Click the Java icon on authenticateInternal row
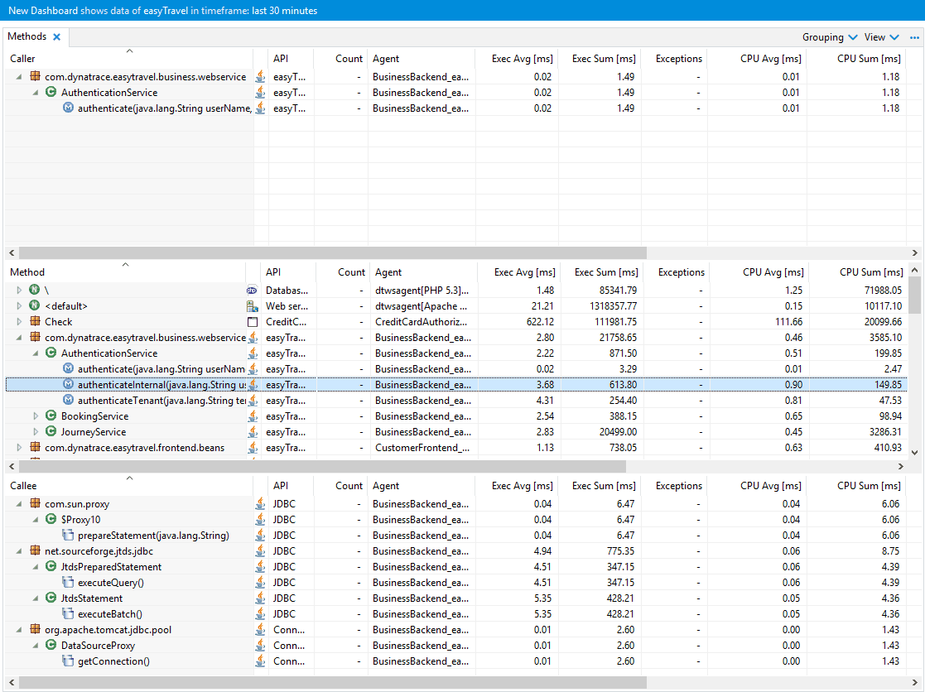The height and width of the screenshot is (692, 925). 253,384
